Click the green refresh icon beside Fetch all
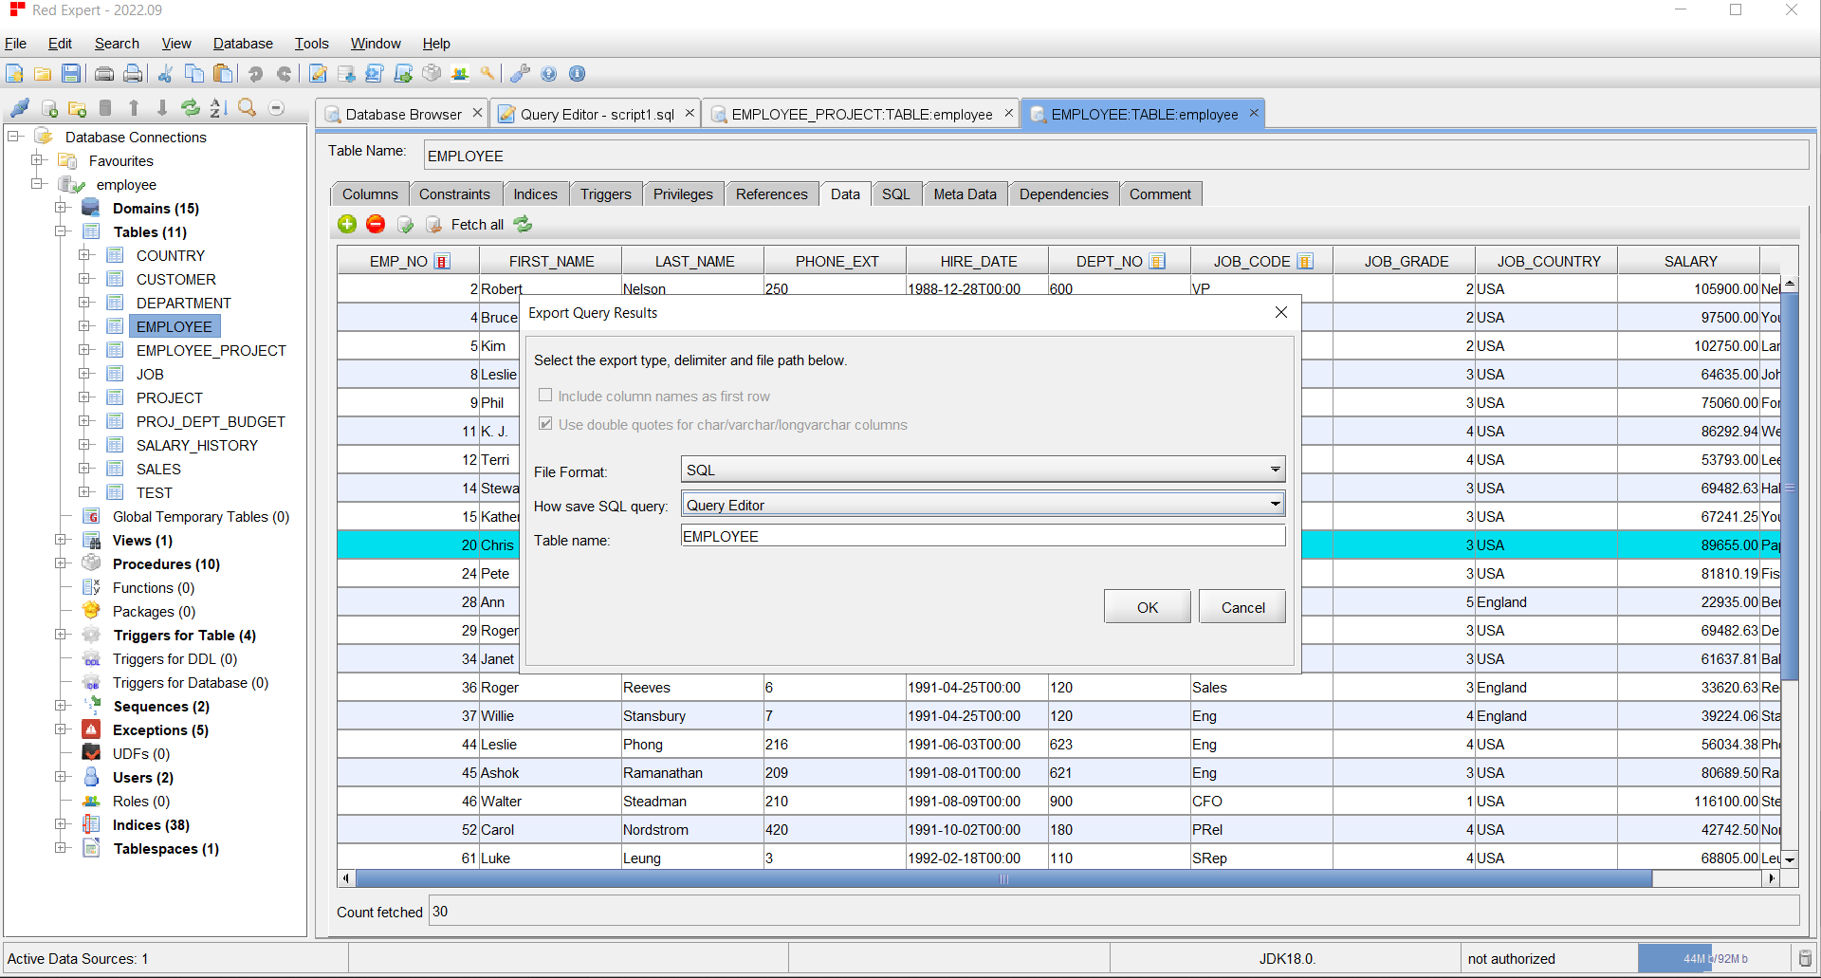 [x=523, y=224]
